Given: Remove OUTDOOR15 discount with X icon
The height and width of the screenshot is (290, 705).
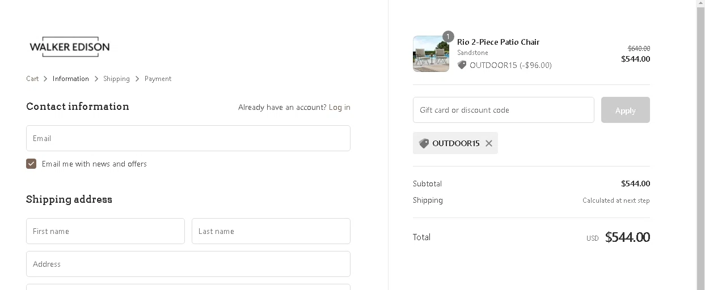Looking at the screenshot, I should pos(489,143).
